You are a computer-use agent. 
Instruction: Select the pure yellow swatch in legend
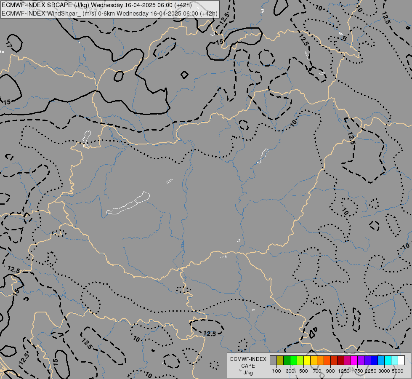point(307,360)
